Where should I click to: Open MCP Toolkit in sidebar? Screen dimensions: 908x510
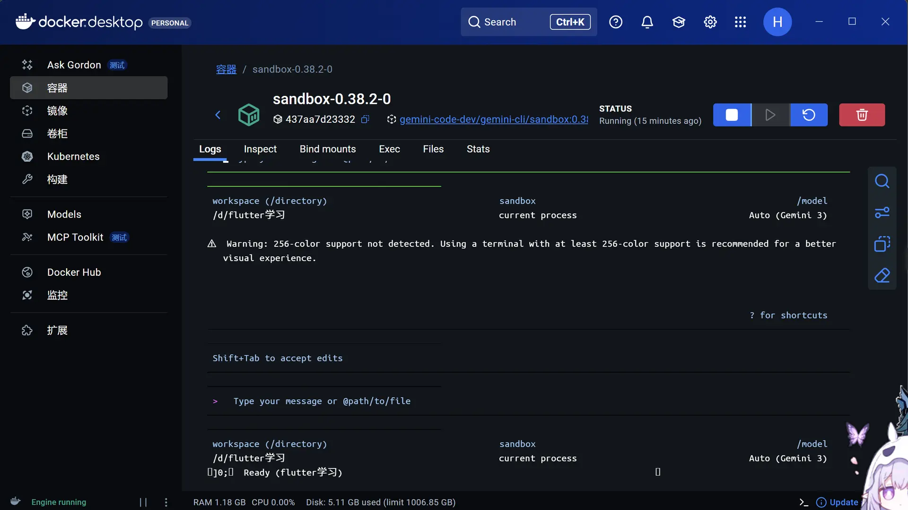[88, 237]
